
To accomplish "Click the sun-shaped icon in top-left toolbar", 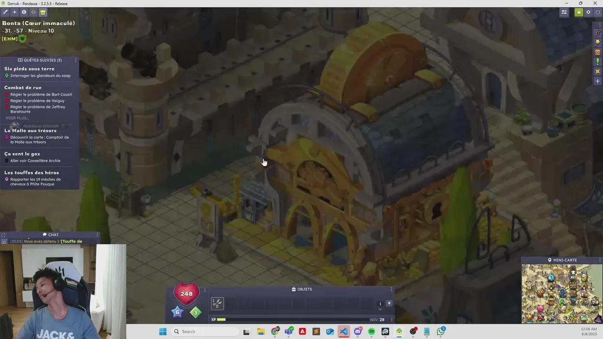I will click(x=15, y=12).
